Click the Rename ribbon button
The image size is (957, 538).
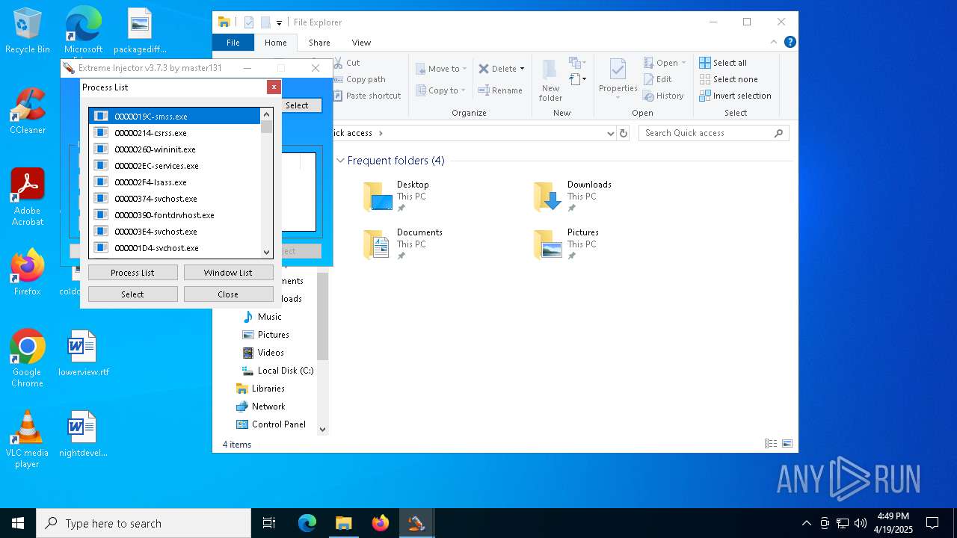(500, 90)
